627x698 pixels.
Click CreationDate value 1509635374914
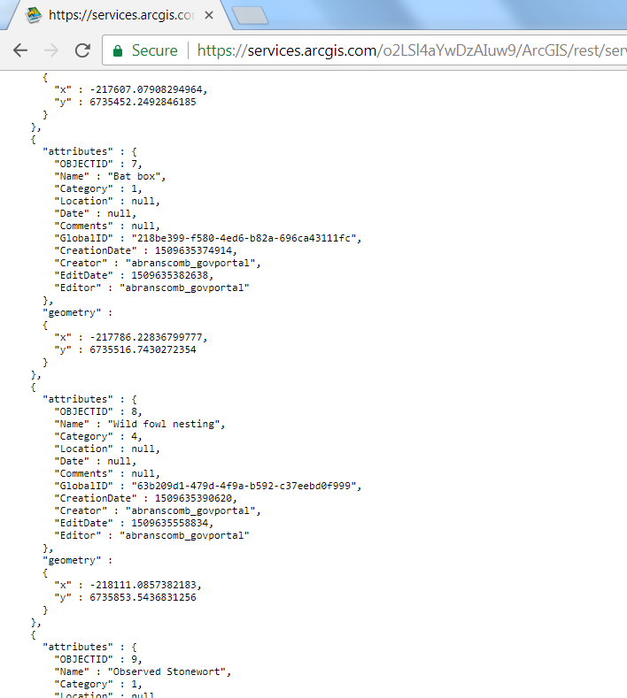[193, 250]
